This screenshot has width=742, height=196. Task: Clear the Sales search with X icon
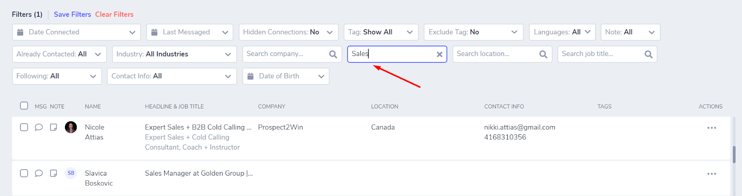point(439,54)
